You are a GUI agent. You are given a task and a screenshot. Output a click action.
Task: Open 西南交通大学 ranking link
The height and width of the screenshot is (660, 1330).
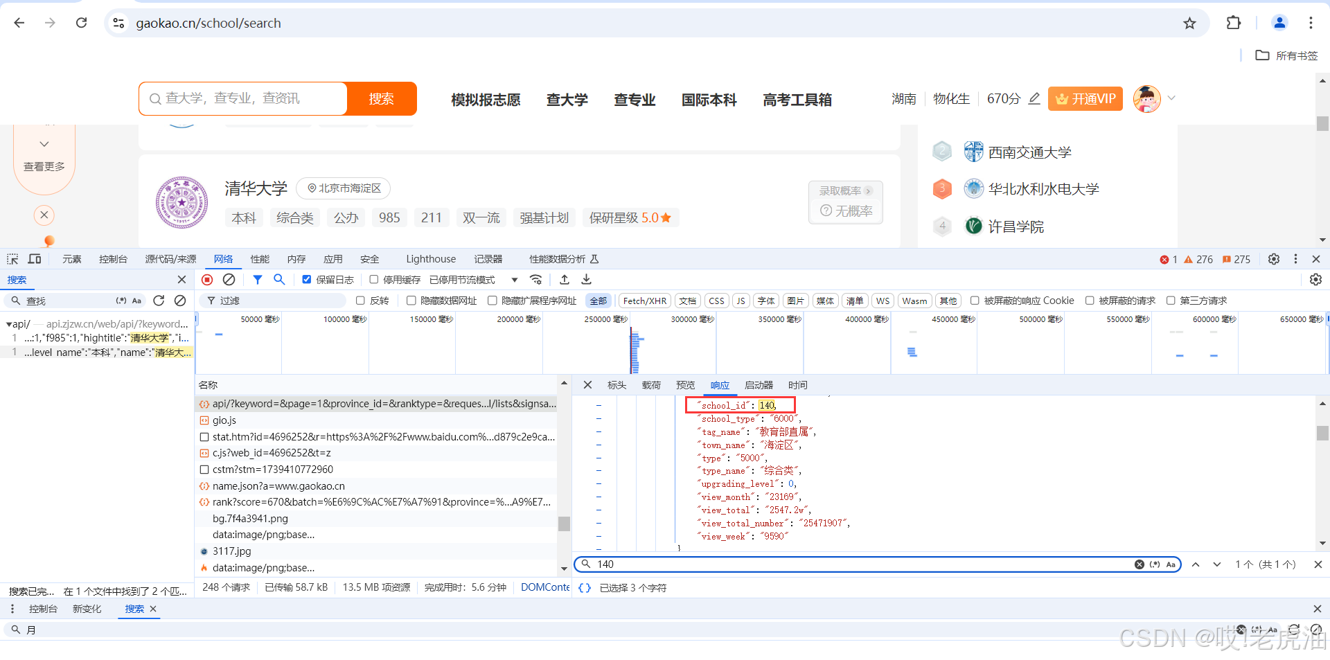[1029, 152]
